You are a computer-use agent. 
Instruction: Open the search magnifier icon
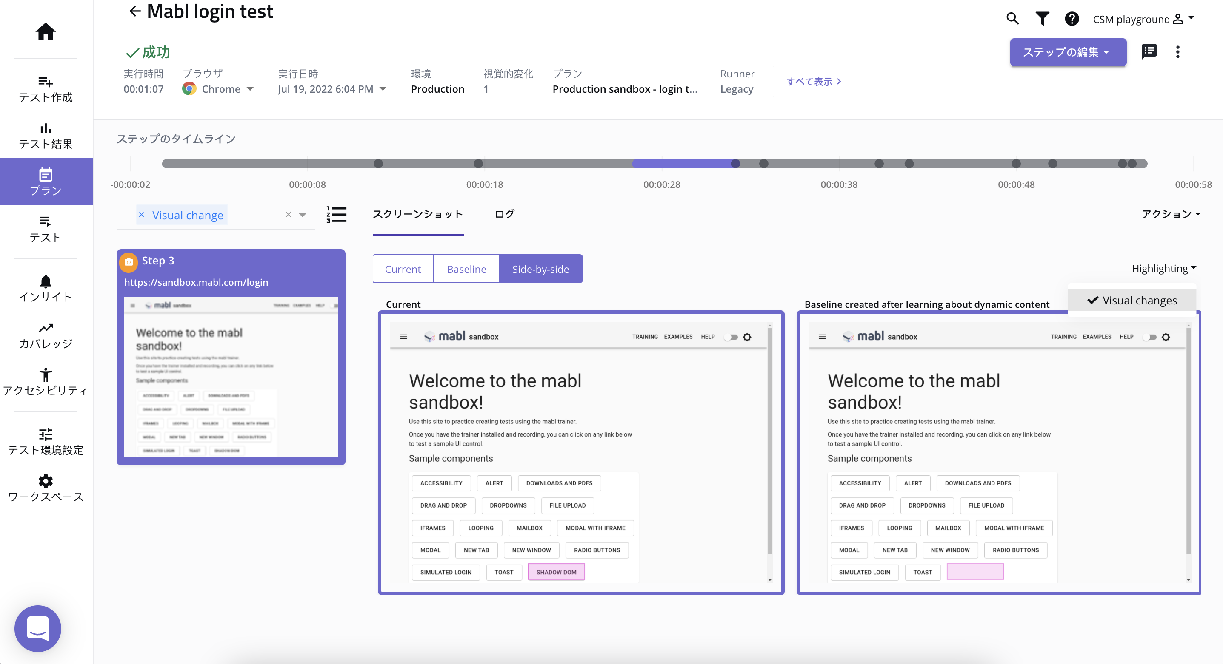[1012, 19]
